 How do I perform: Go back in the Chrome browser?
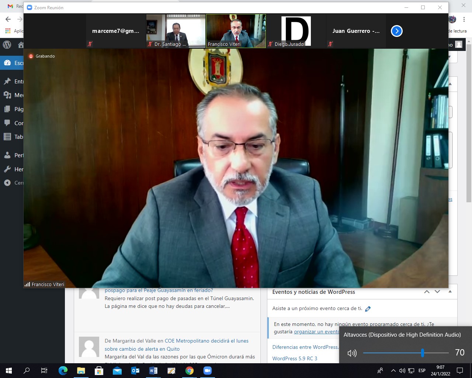pyautogui.click(x=8, y=19)
